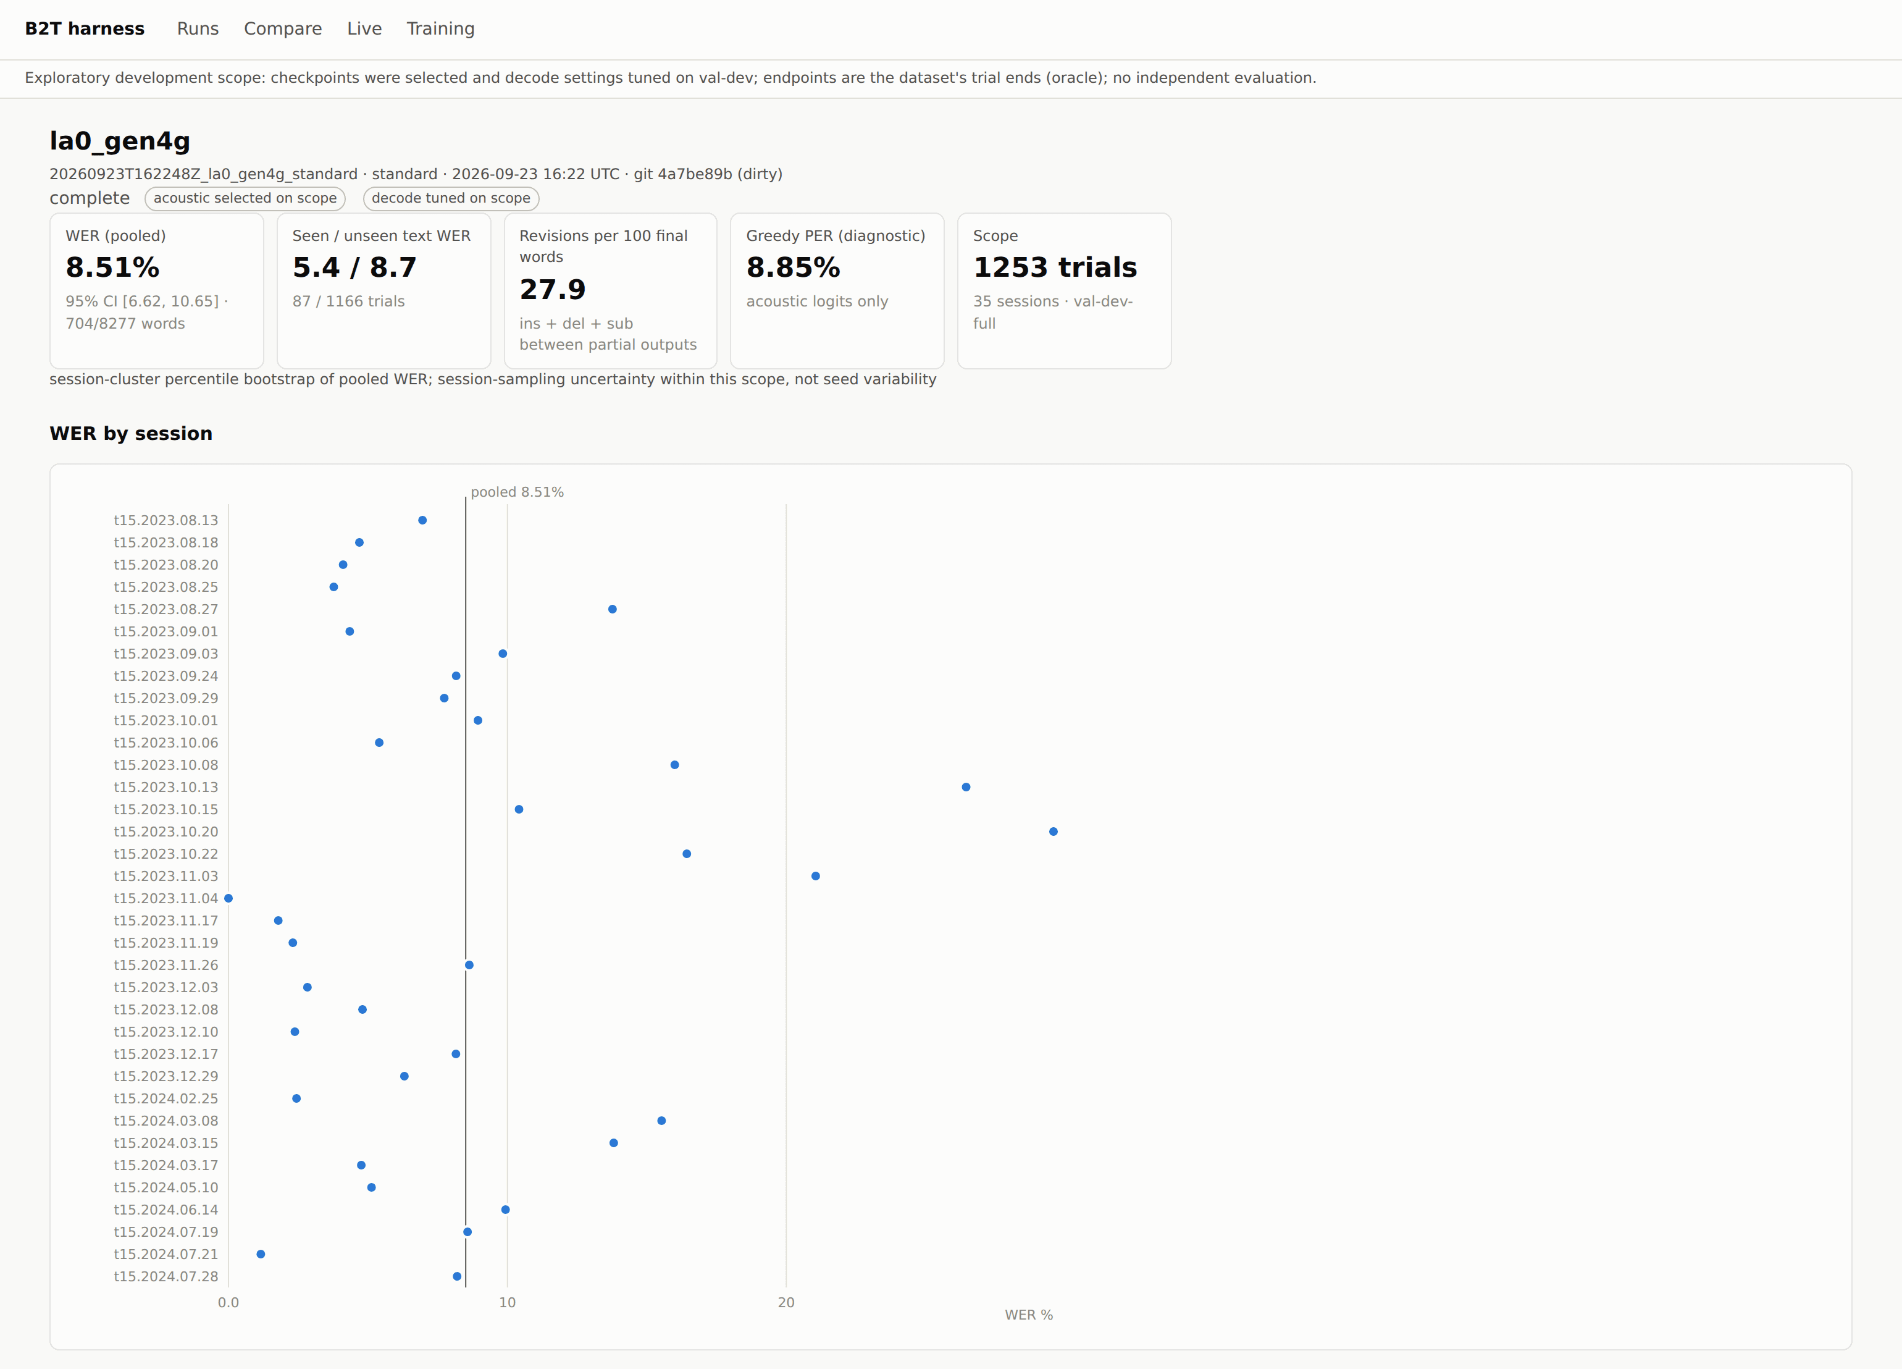Click the '35 sessions · val-dev-full' text
Screen dimensions: 1902x1369
point(1052,312)
